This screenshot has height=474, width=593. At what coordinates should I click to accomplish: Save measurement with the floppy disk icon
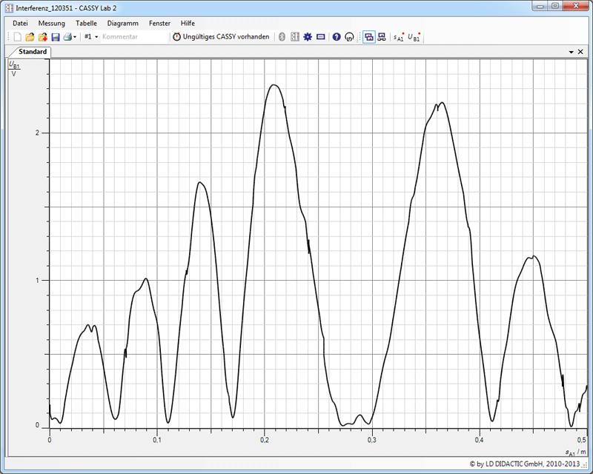coord(55,36)
